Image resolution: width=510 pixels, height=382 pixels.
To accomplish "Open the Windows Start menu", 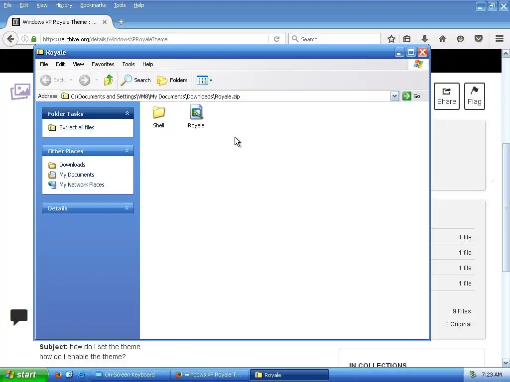I will [x=23, y=375].
